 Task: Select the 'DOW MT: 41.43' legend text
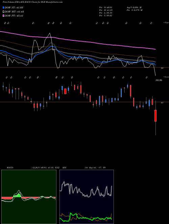pyautogui.click(x=15, y=12)
